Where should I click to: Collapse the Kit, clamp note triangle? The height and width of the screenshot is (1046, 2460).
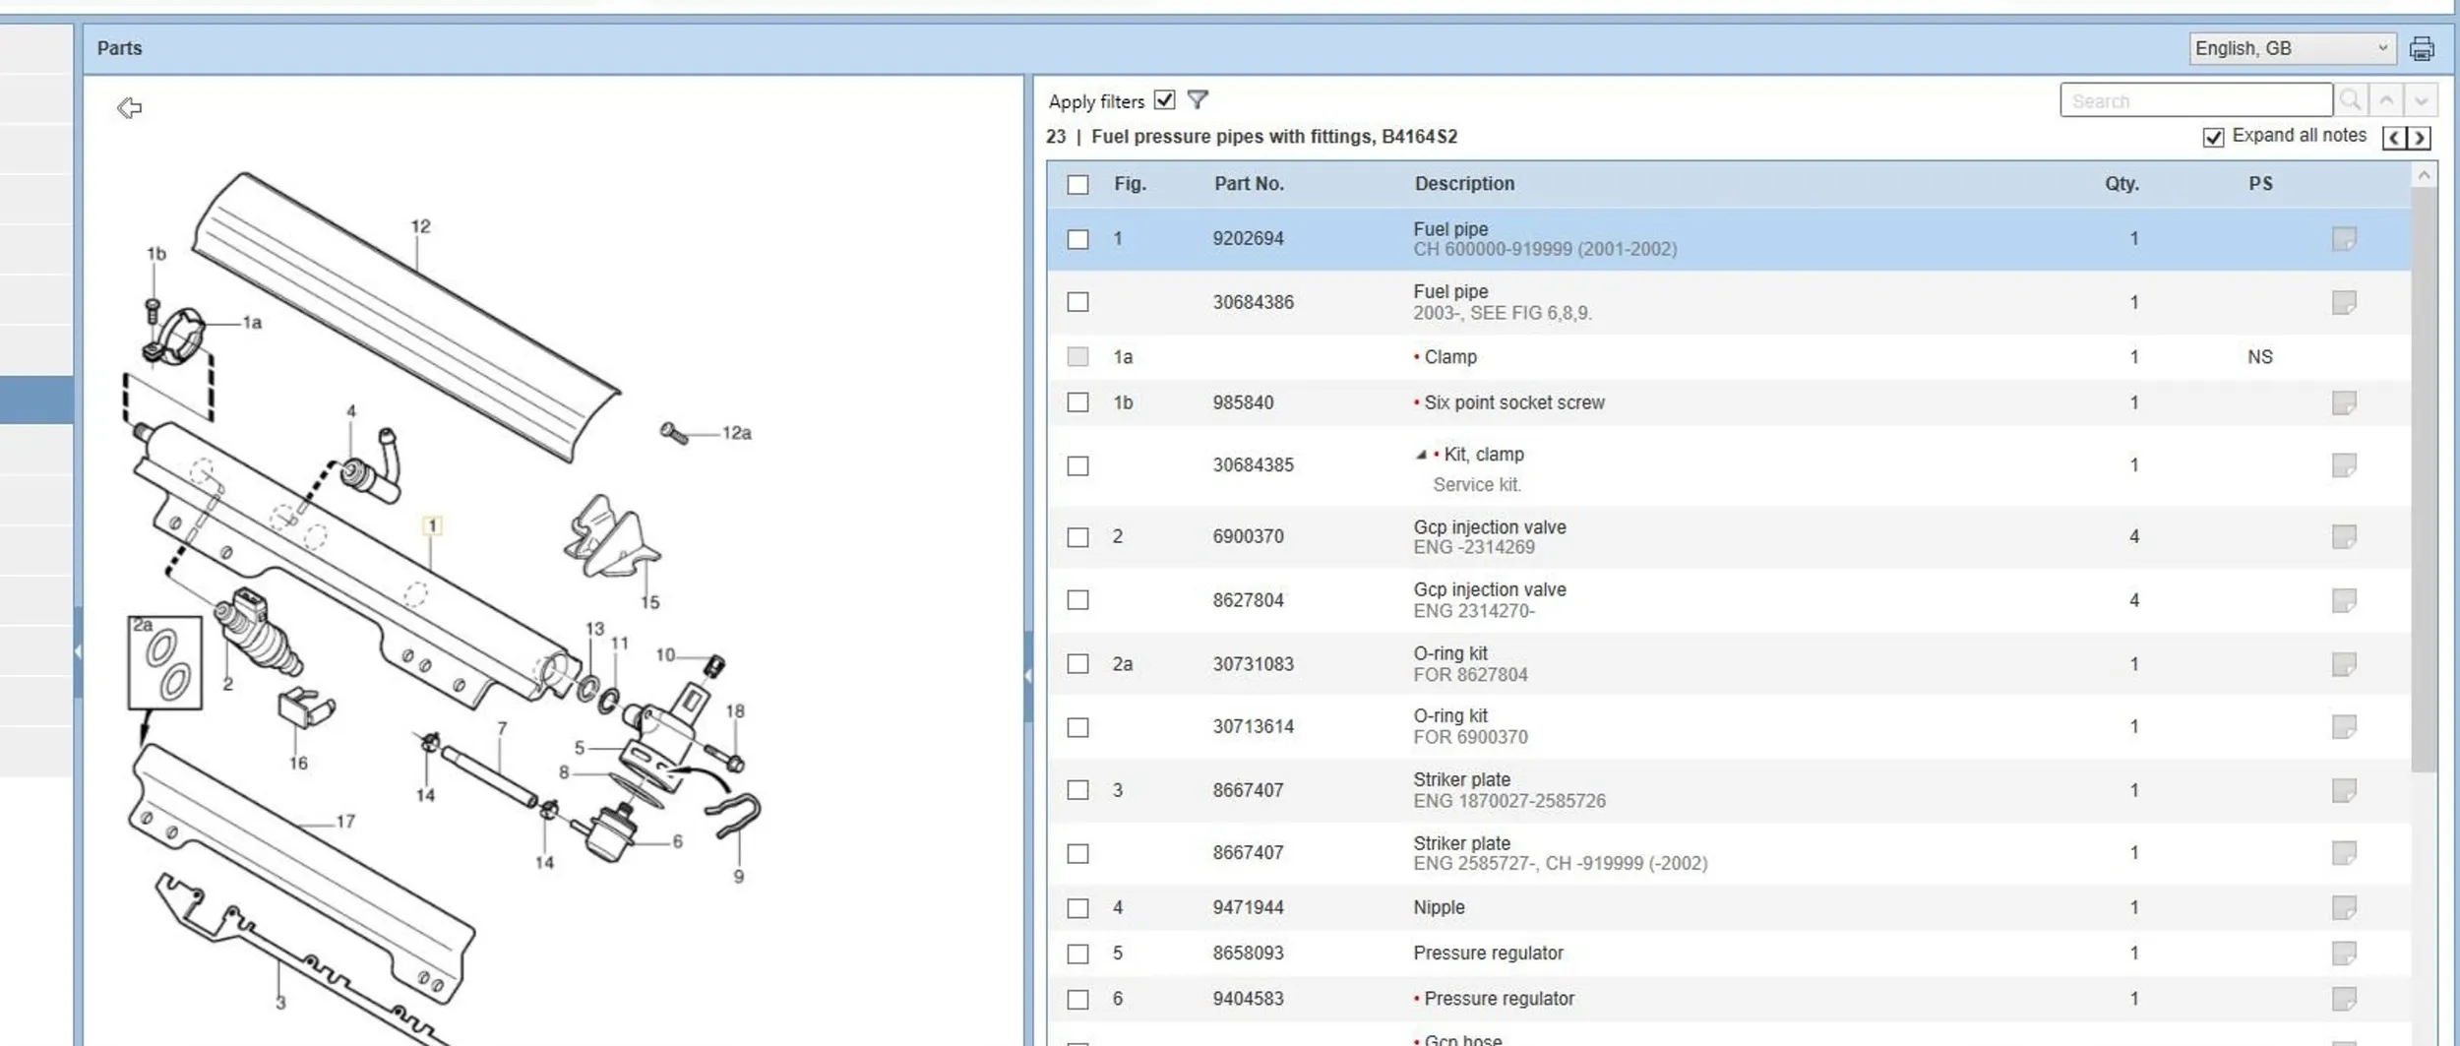coord(1421,455)
